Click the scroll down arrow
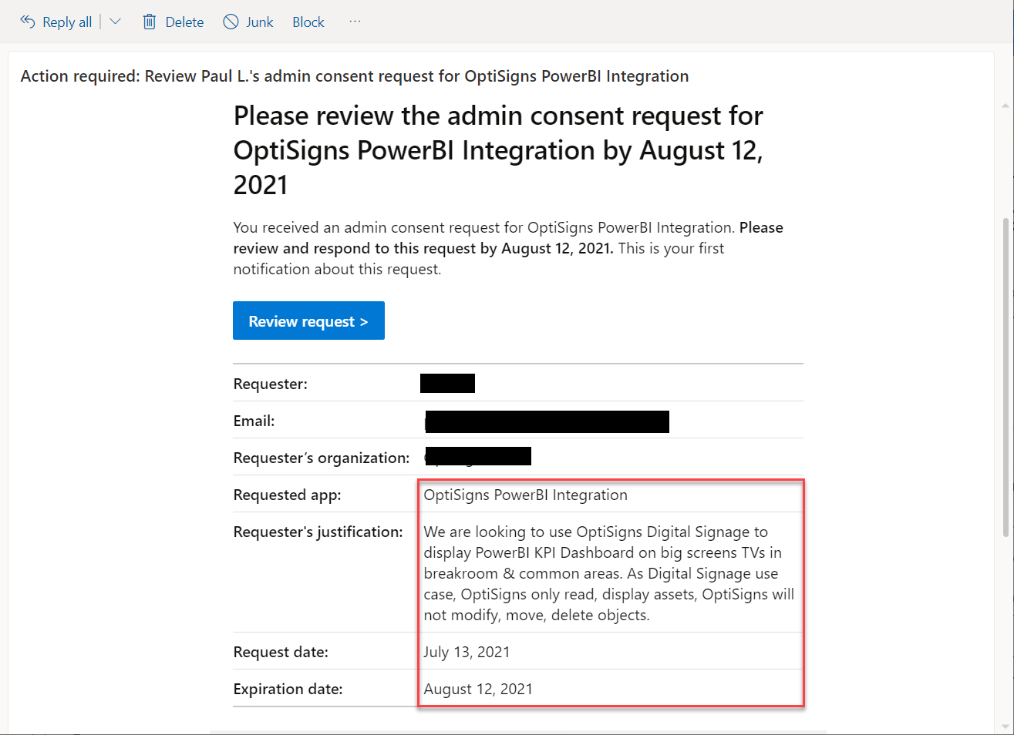The width and height of the screenshot is (1014, 735). click(x=1005, y=726)
